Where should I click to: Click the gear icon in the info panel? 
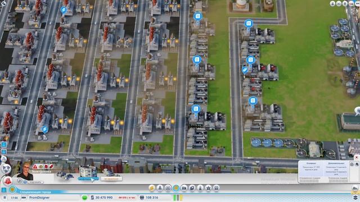[x=352, y=164]
